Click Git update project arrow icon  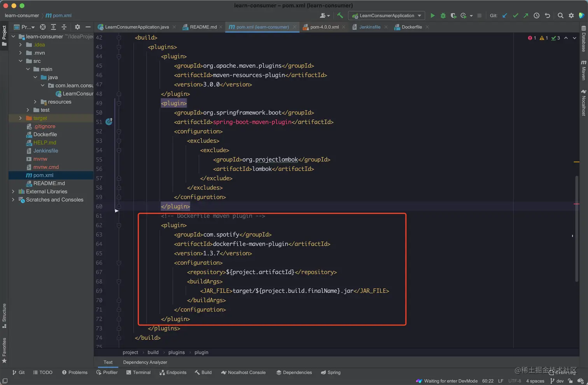tap(505, 16)
